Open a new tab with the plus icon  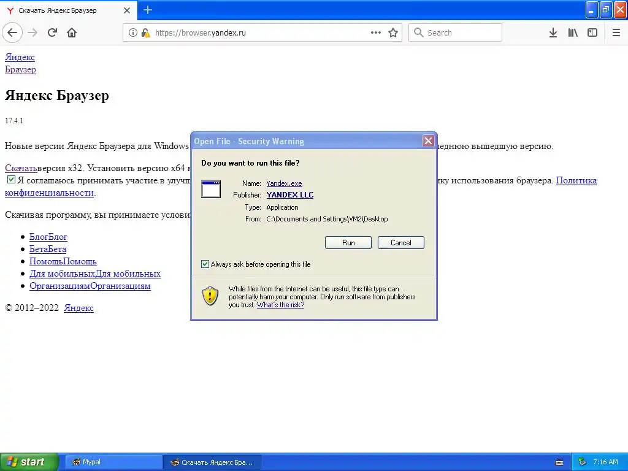pyautogui.click(x=147, y=10)
